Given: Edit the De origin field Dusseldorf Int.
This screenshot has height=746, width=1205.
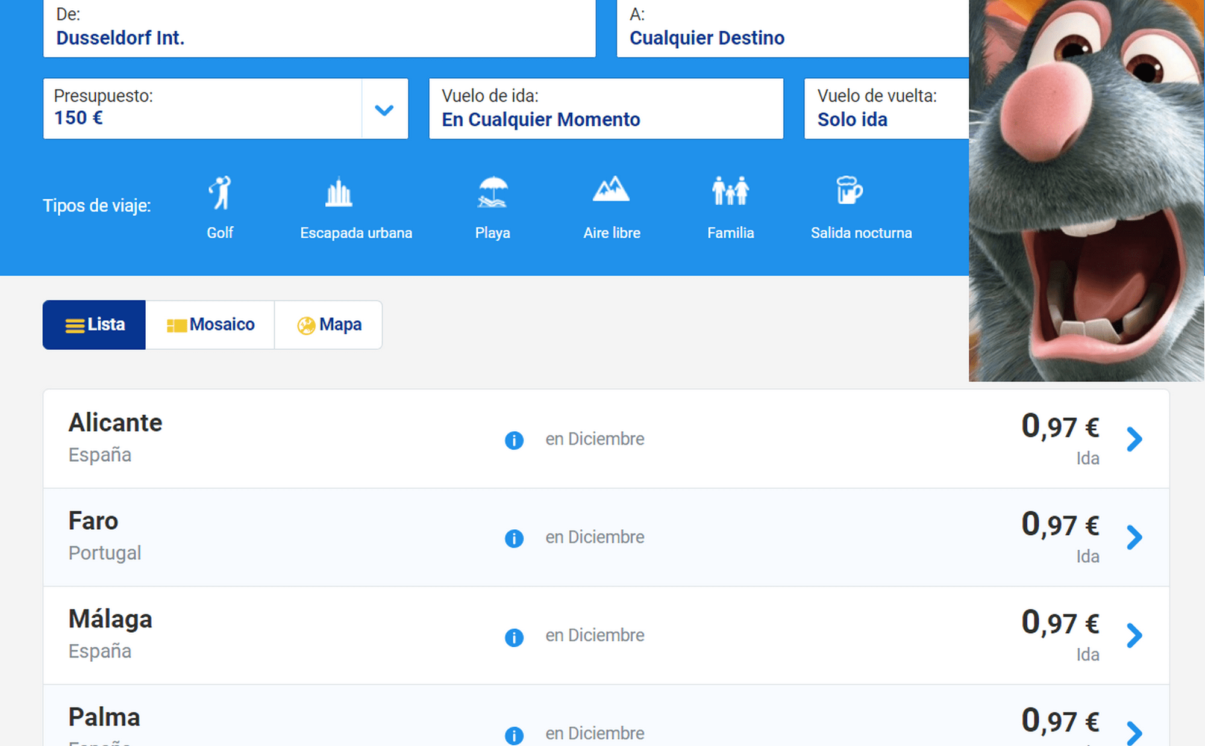Looking at the screenshot, I should pyautogui.click(x=319, y=28).
